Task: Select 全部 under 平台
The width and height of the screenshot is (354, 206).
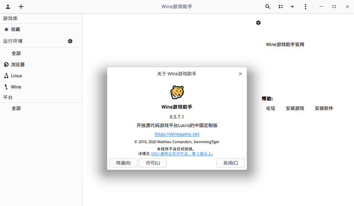Action: [x=16, y=108]
